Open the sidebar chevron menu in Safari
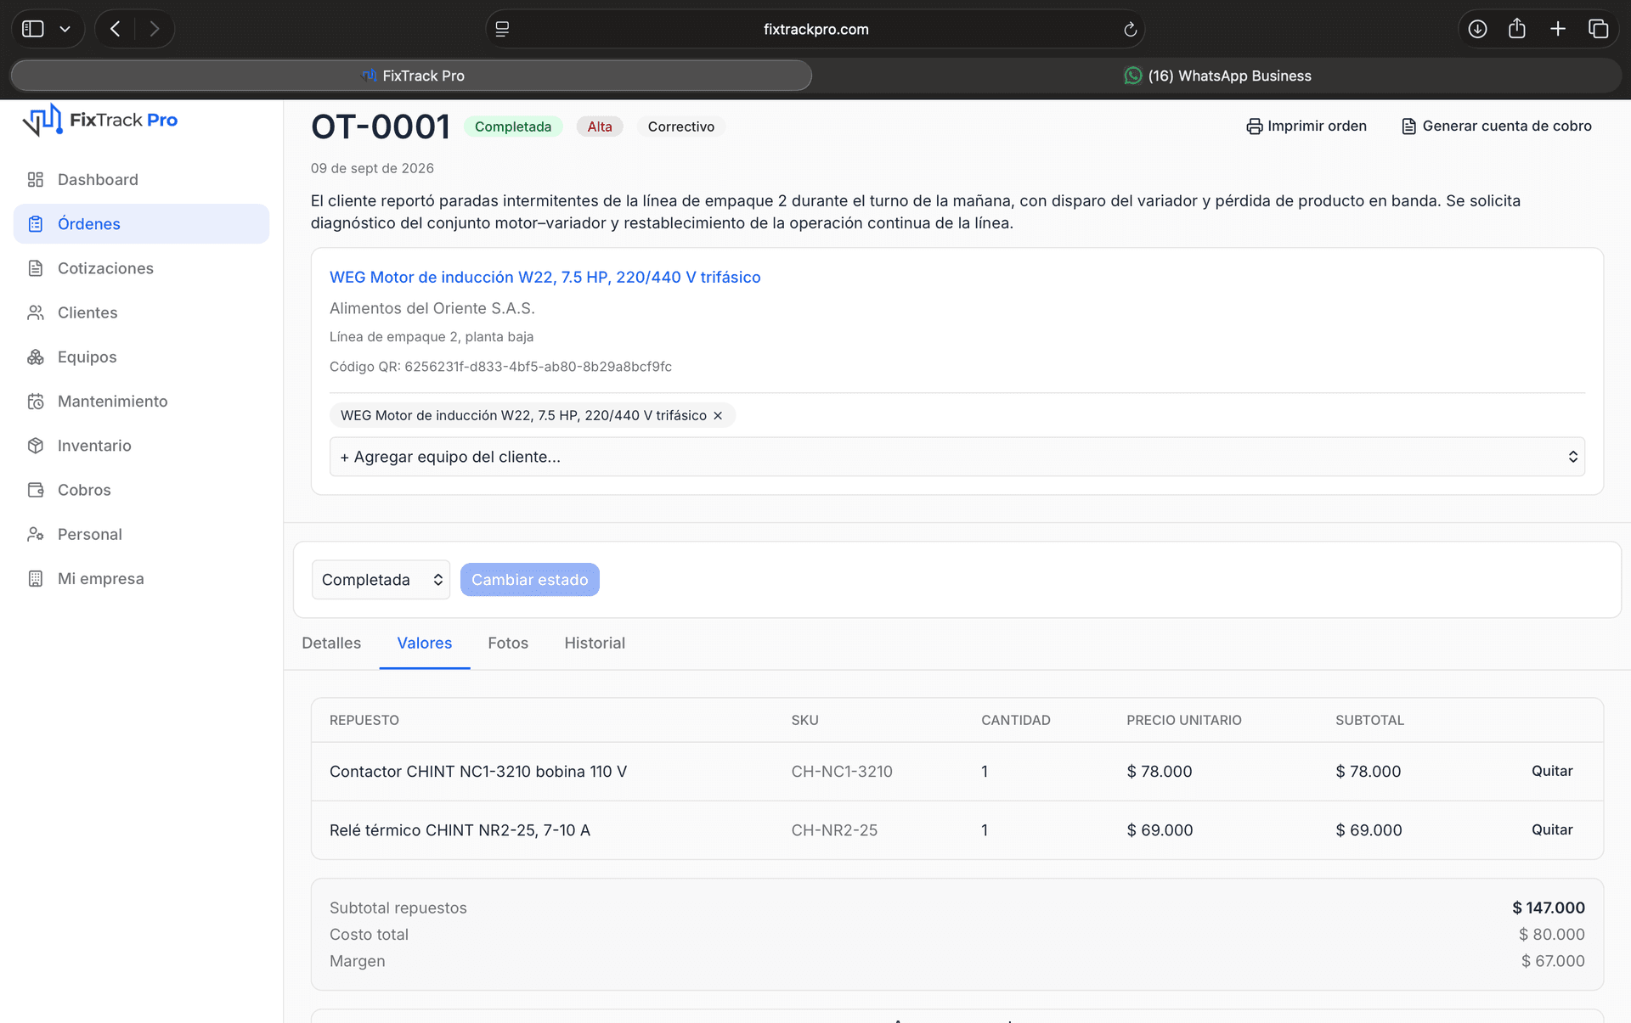 click(x=65, y=29)
